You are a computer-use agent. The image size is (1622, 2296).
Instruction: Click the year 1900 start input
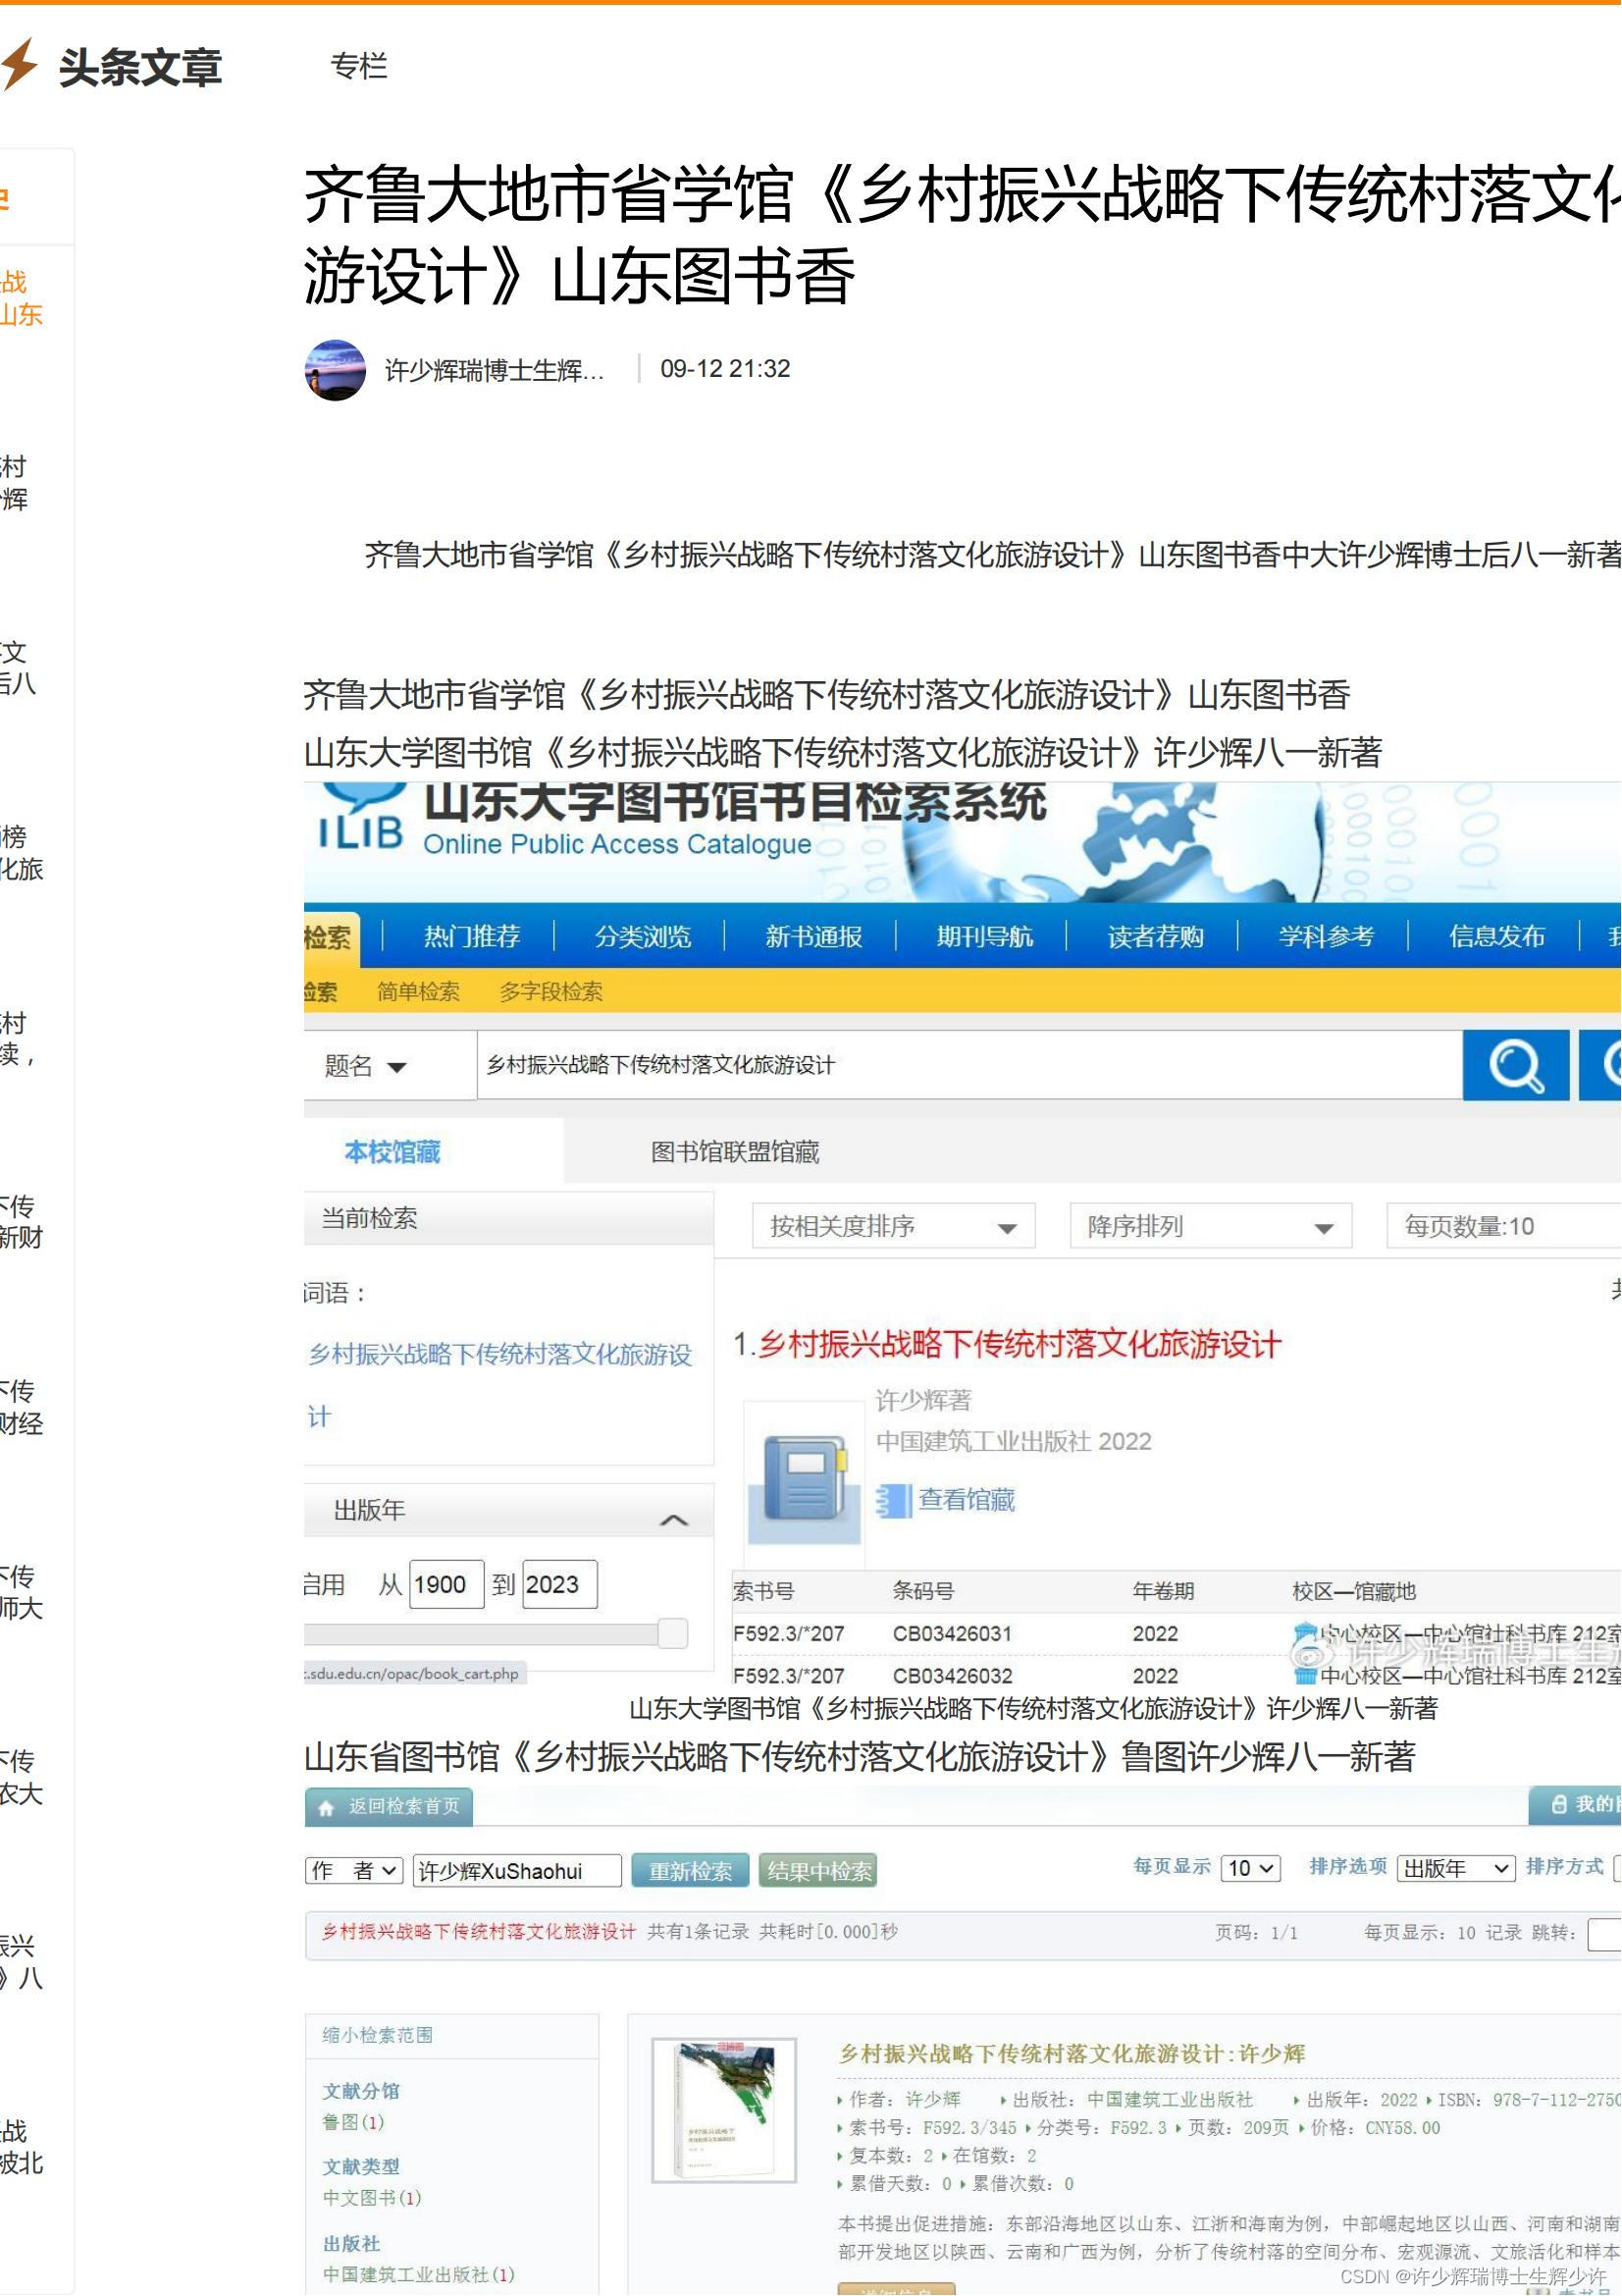(x=445, y=1585)
